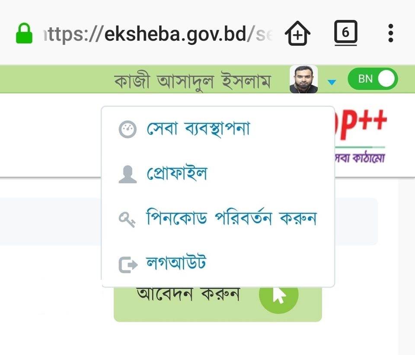Tap the home-plus add to homescreen icon
Viewport: 415px width, 355px height.
tap(298, 33)
